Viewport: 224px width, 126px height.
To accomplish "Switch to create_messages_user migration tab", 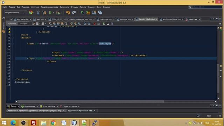I will click(x=71, y=19).
